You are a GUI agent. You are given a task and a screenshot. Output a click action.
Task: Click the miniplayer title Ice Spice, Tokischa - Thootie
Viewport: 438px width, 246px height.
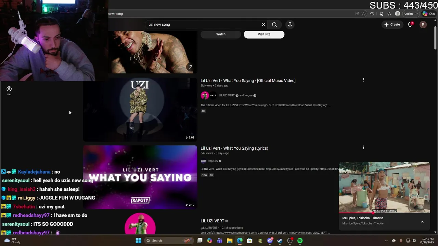point(363,218)
